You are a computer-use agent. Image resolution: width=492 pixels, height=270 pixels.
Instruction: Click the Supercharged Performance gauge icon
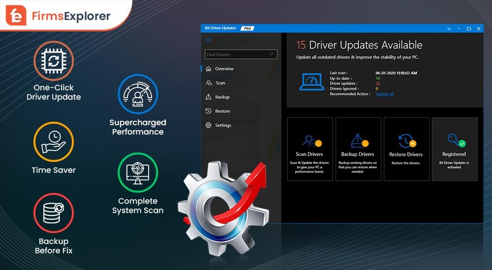[138, 94]
